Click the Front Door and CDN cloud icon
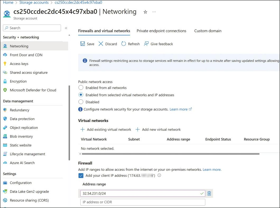This screenshot has height=208, width=280. point(5,55)
